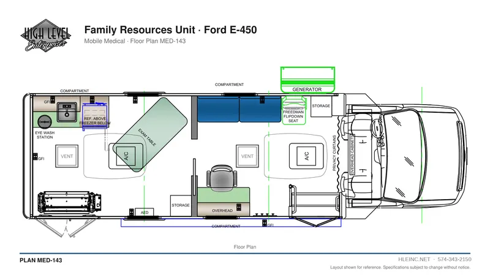Click COMPARTMENT label along the bottom wall
This screenshot has height=277, width=490.
click(226, 226)
